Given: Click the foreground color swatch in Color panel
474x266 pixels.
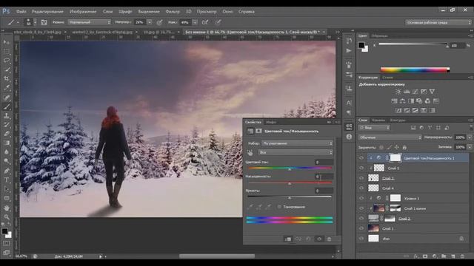Looking at the screenshot, I should (x=361, y=45).
